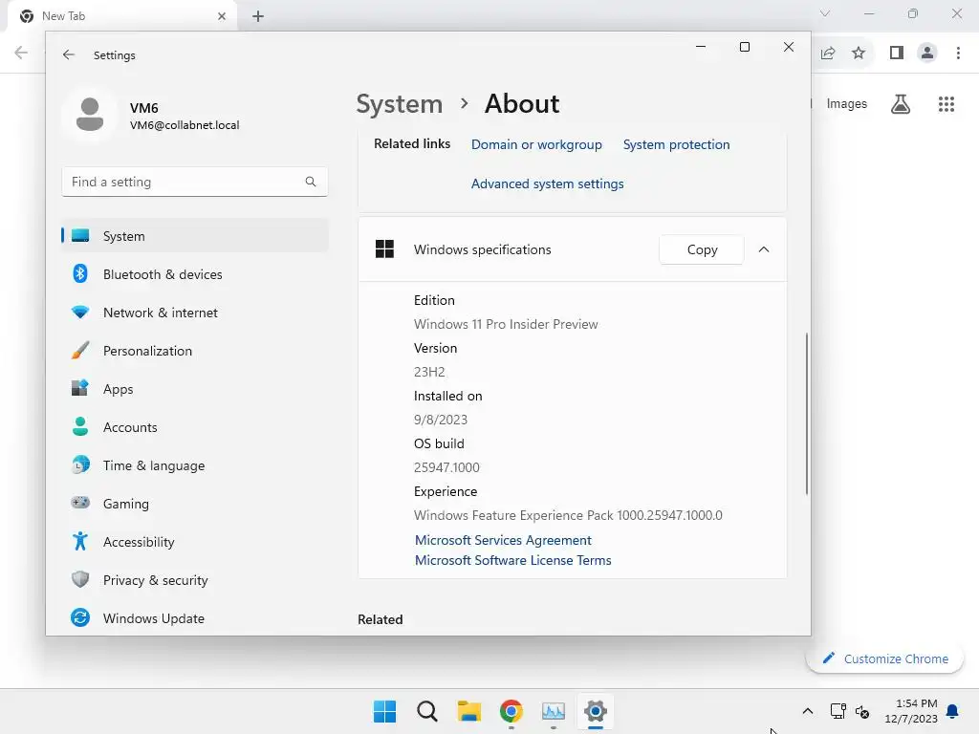Open the performance monitor app on taskbar

[554, 711]
